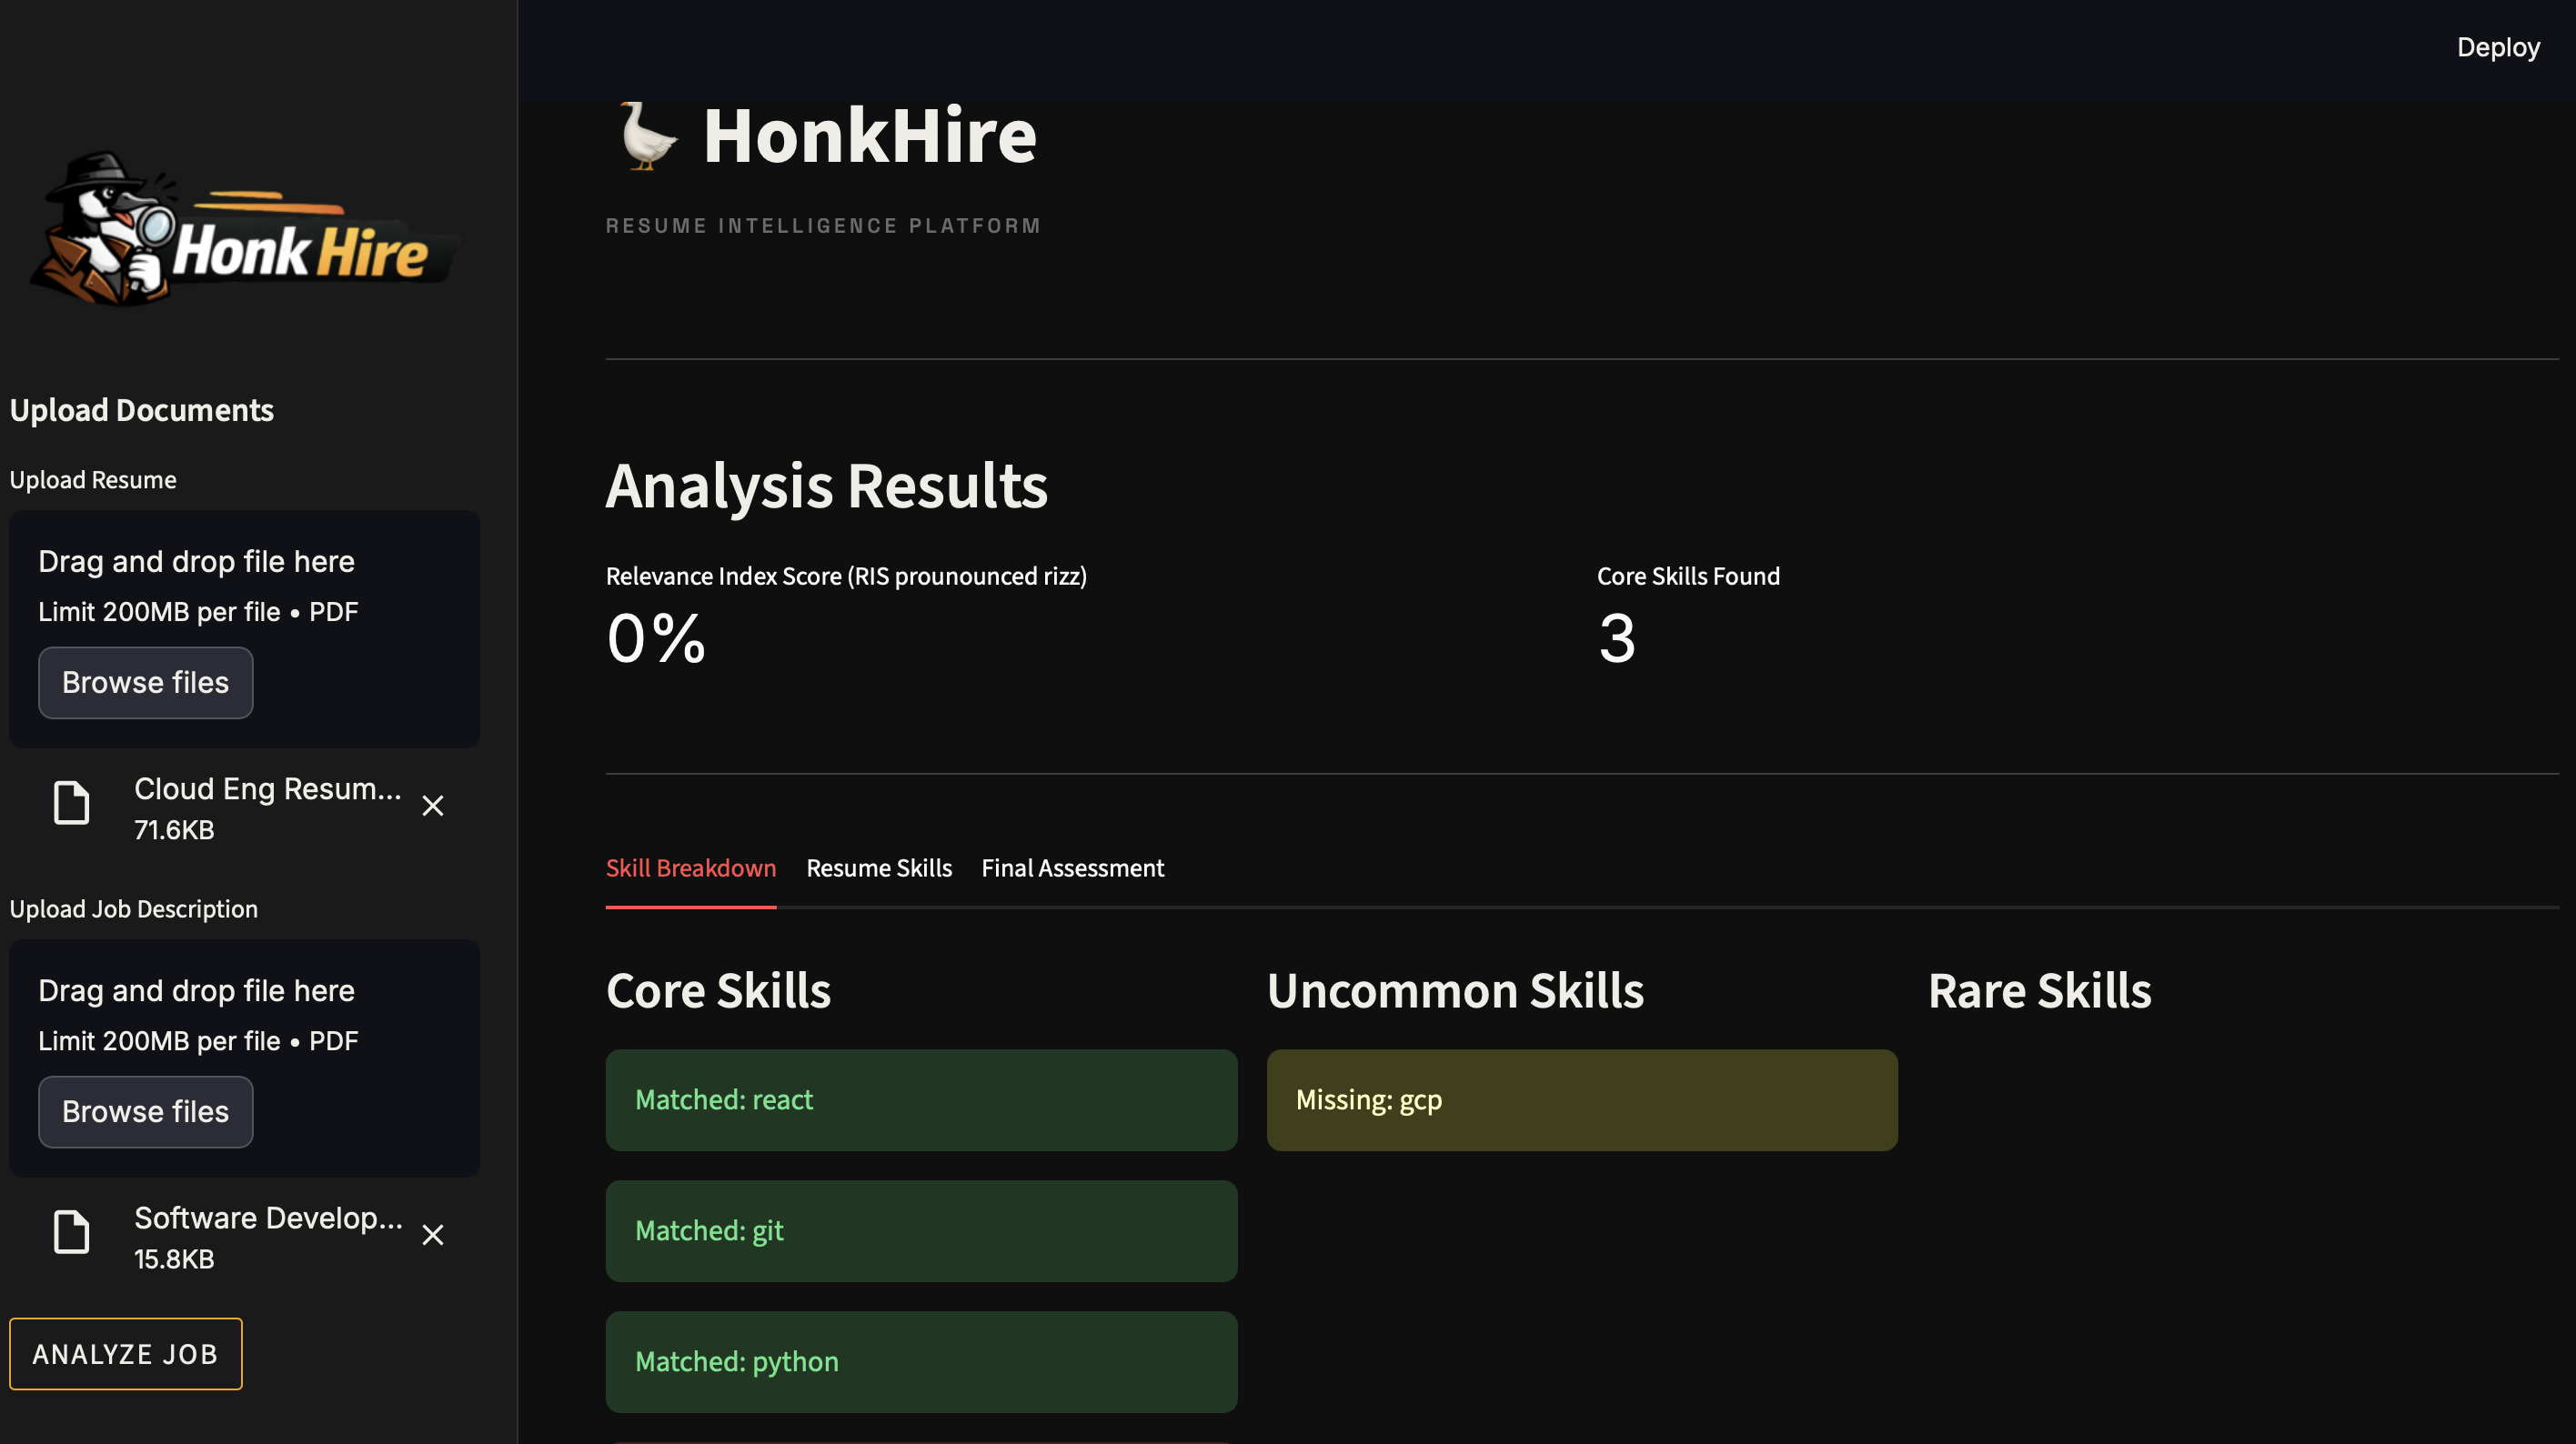
Task: Remove the Cloud Eng Resume uploaded file
Action: (433, 806)
